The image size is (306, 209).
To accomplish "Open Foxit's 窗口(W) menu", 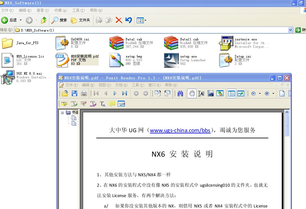I will [x=155, y=85].
